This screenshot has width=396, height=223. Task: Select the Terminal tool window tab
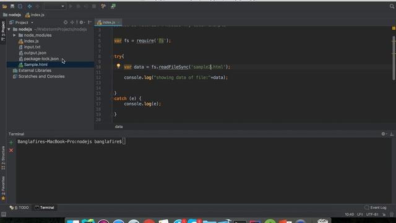click(x=45, y=208)
